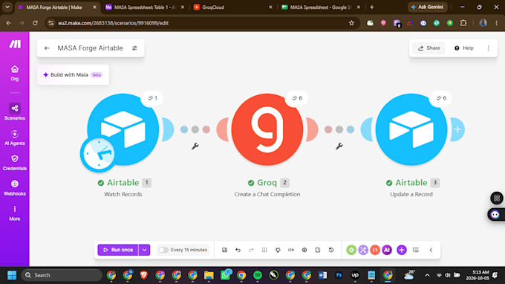505x284 pixels.
Task: Show hidden system tray icons
Action: (427, 275)
